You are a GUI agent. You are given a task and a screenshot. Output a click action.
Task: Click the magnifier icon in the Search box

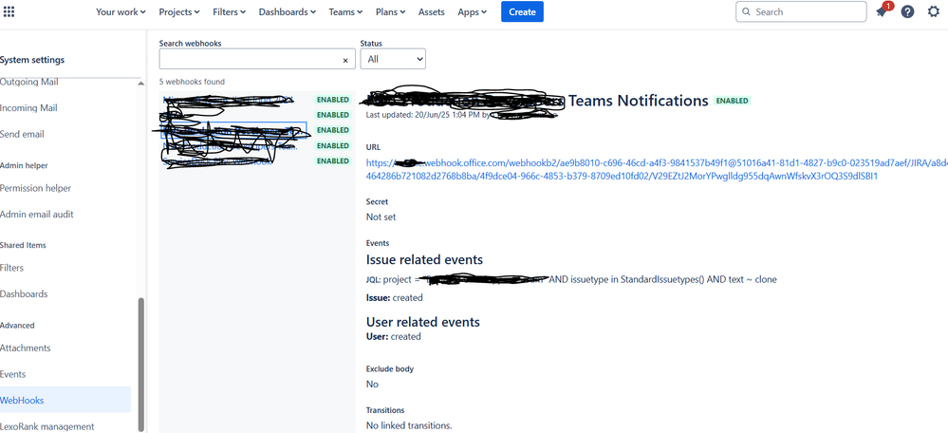point(746,11)
